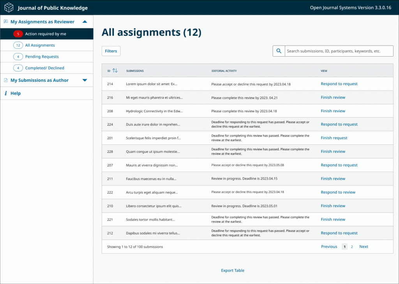Toggle sort order using ID column arrows
Image resolution: width=399 pixels, height=284 pixels.
114,71
